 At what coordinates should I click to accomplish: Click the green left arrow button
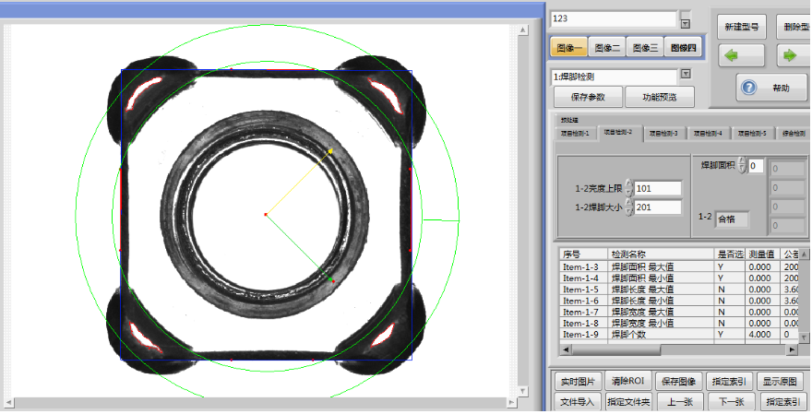(741, 55)
